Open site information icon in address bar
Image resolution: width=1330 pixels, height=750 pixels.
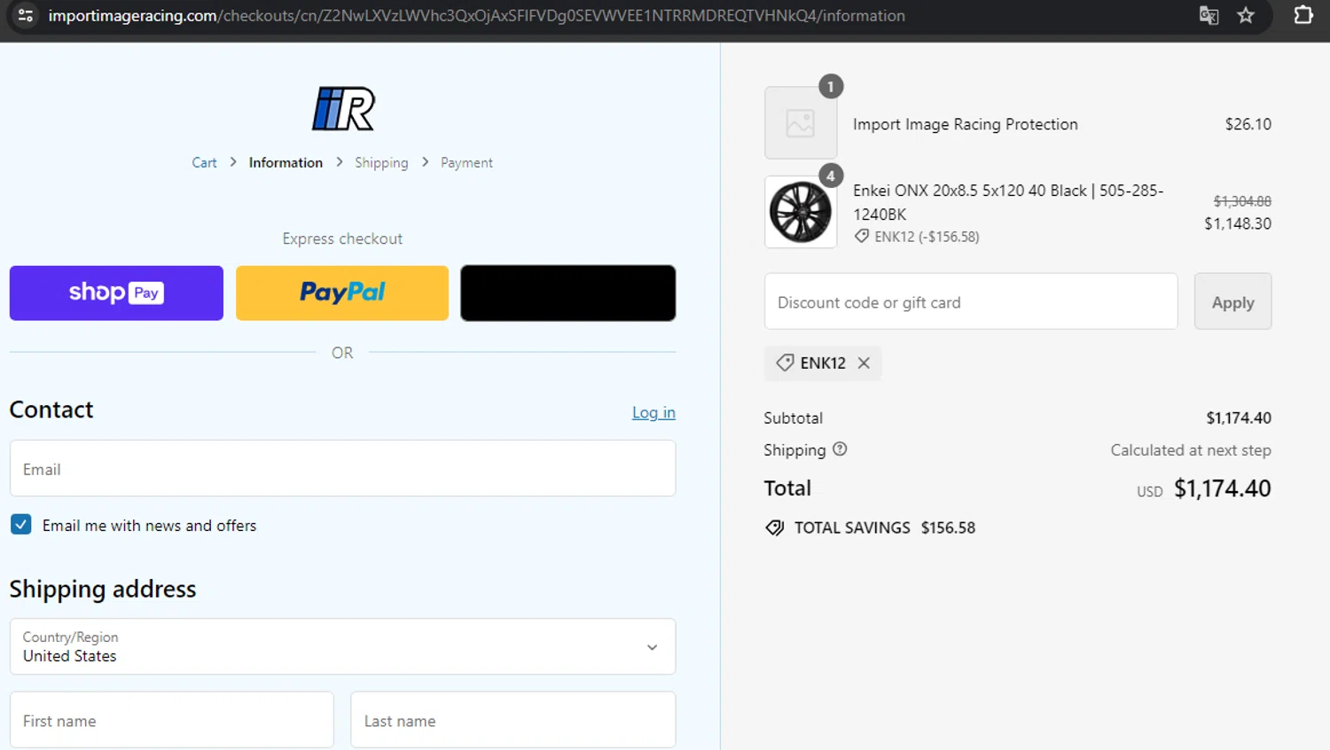(x=26, y=15)
